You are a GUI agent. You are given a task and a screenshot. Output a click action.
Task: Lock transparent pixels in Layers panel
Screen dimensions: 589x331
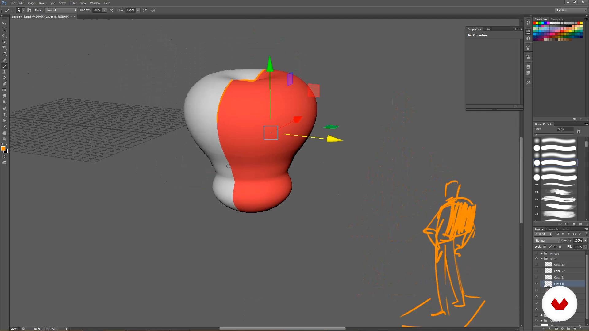545,247
